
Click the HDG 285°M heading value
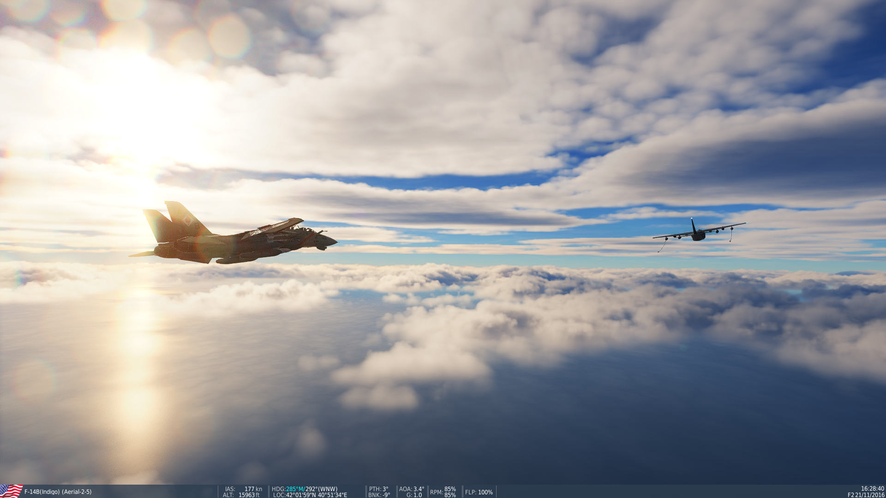(x=295, y=489)
